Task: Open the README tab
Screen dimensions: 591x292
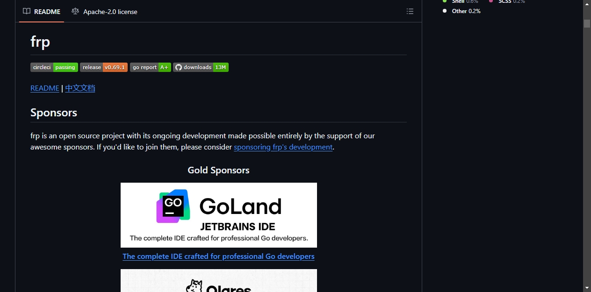Action: pyautogui.click(x=42, y=12)
